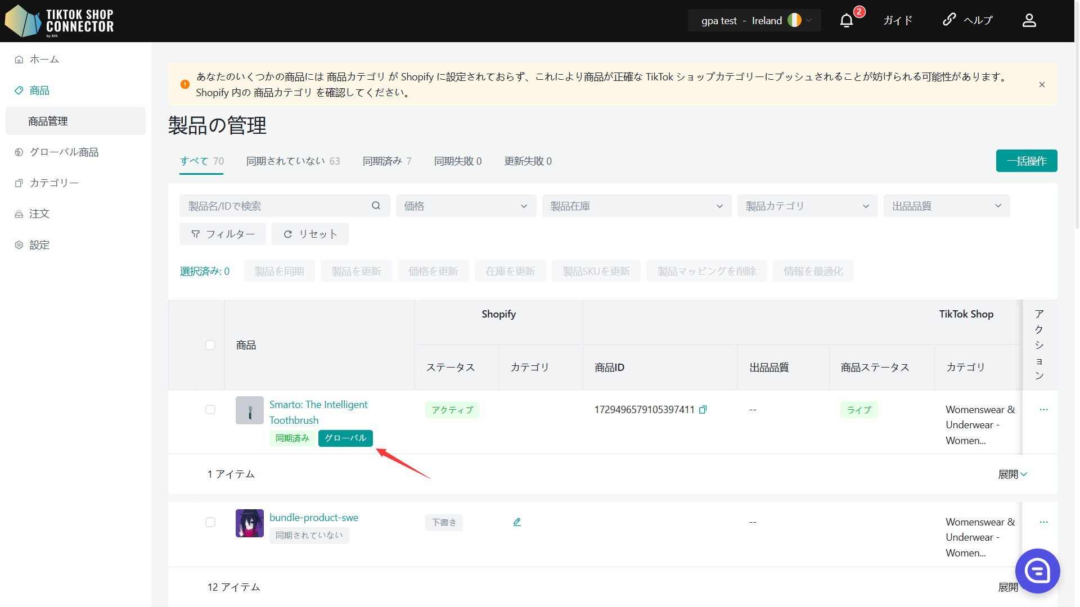The width and height of the screenshot is (1080, 607).
Task: Click the Ireland flag icon
Action: [794, 20]
